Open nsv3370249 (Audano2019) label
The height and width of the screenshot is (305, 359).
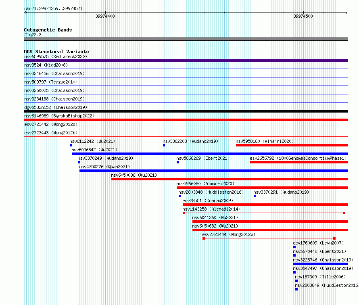[105, 158]
